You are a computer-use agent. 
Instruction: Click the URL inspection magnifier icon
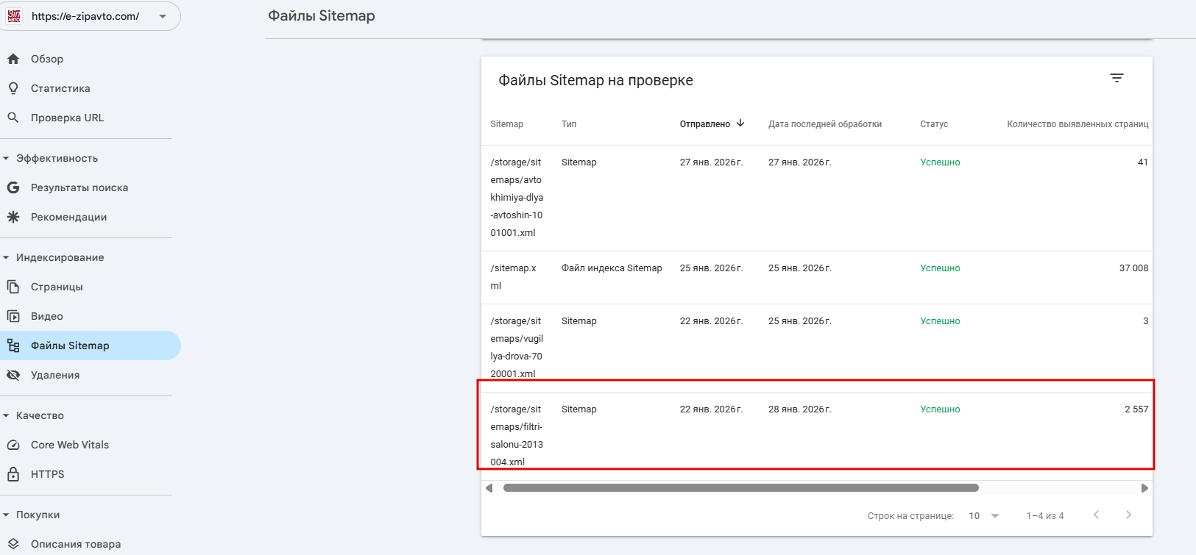[13, 118]
